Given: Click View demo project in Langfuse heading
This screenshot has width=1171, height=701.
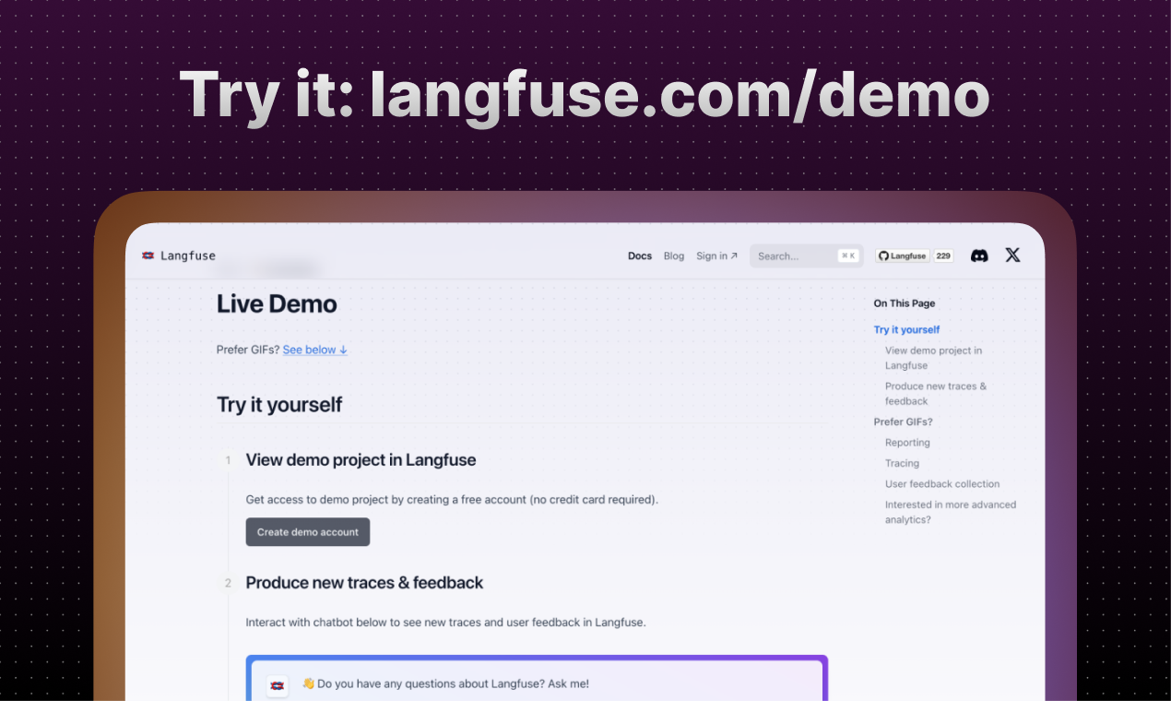Looking at the screenshot, I should (361, 459).
